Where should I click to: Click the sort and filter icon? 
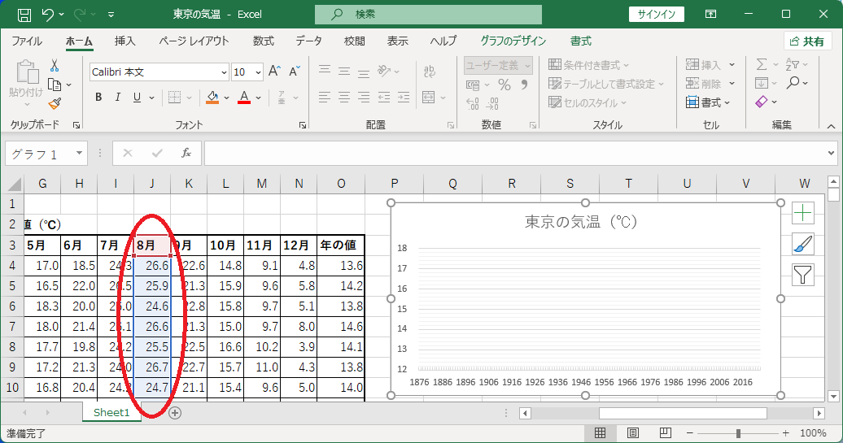pyautogui.click(x=793, y=64)
